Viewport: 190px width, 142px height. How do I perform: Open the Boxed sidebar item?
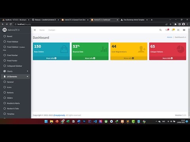pyautogui.click(x=16, y=36)
